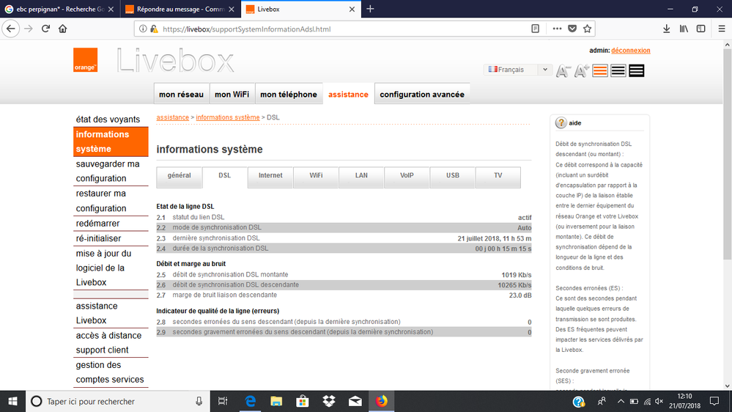The width and height of the screenshot is (732, 412).
Task: Select the WiFi system info tab
Action: [x=316, y=177]
